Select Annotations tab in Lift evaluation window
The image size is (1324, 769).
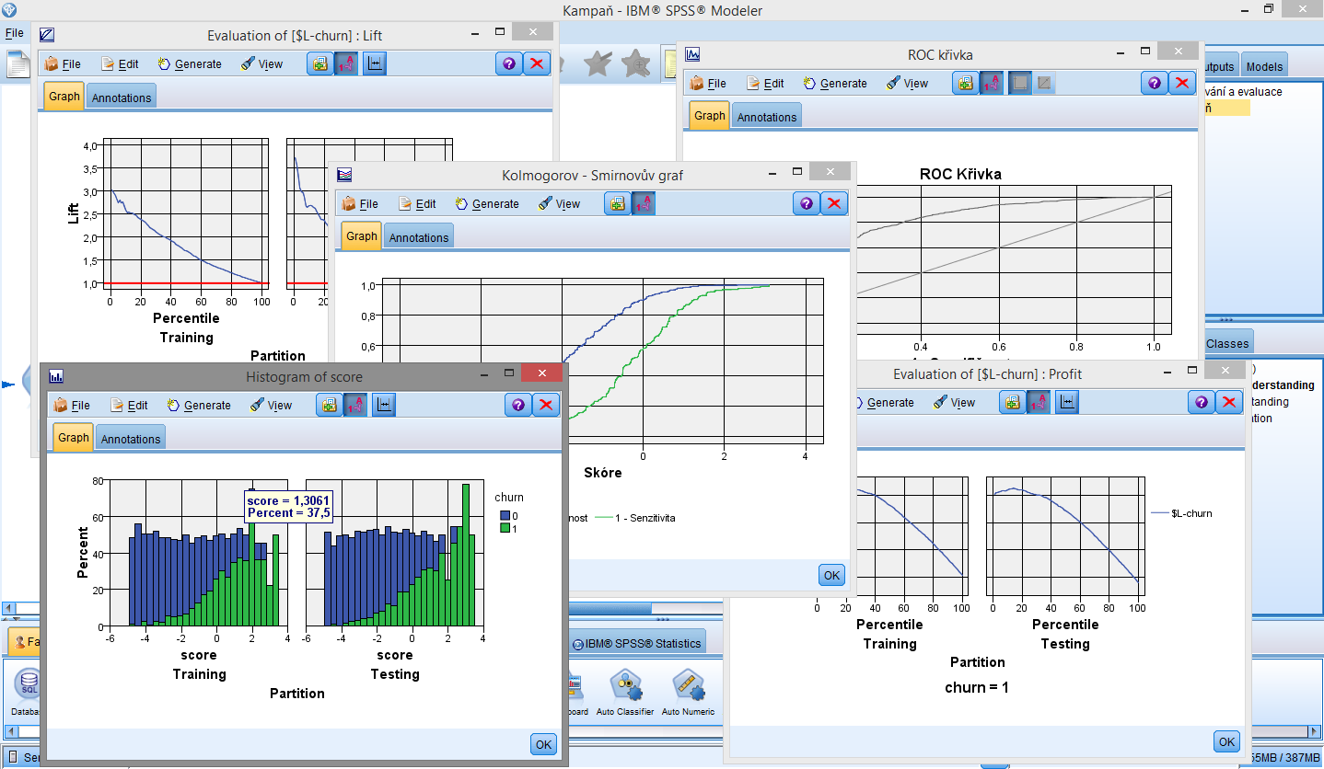click(x=121, y=98)
